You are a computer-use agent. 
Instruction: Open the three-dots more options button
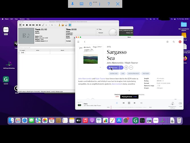pos(131,67)
